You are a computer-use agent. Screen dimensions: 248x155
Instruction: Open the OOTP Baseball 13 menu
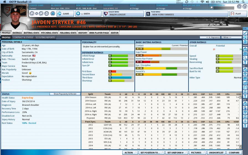[x=20, y=2]
